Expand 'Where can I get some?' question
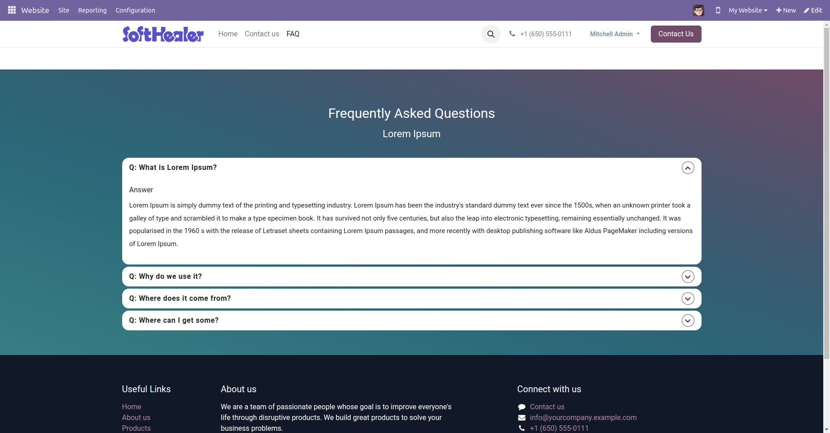Viewport: 830px width, 433px height. tap(688, 320)
